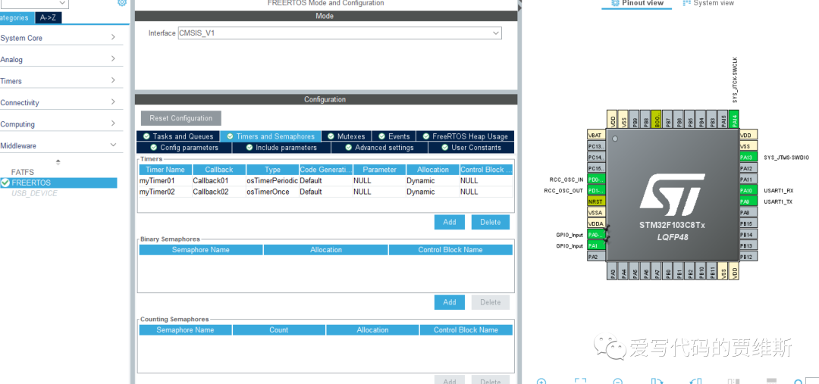Click the PD1 pin (RCC_OSC_OUT)
819x384 pixels.
point(596,190)
